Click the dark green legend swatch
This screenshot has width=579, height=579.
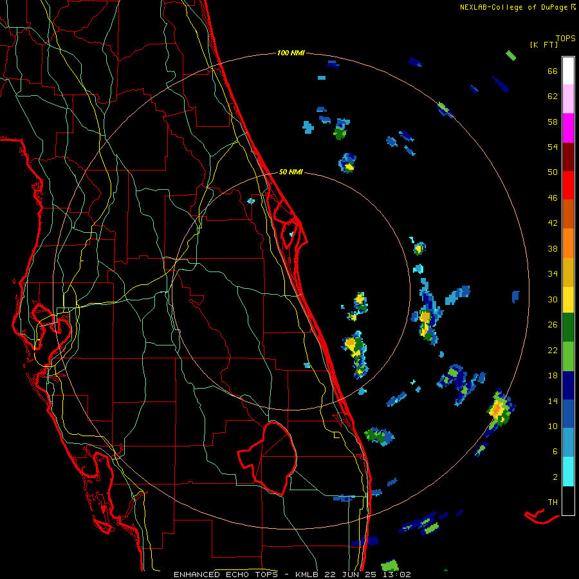pos(568,327)
